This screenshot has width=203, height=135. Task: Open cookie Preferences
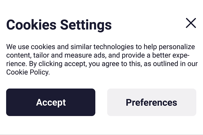(x=151, y=102)
